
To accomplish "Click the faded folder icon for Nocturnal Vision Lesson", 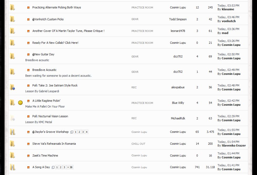I will 12,118.
